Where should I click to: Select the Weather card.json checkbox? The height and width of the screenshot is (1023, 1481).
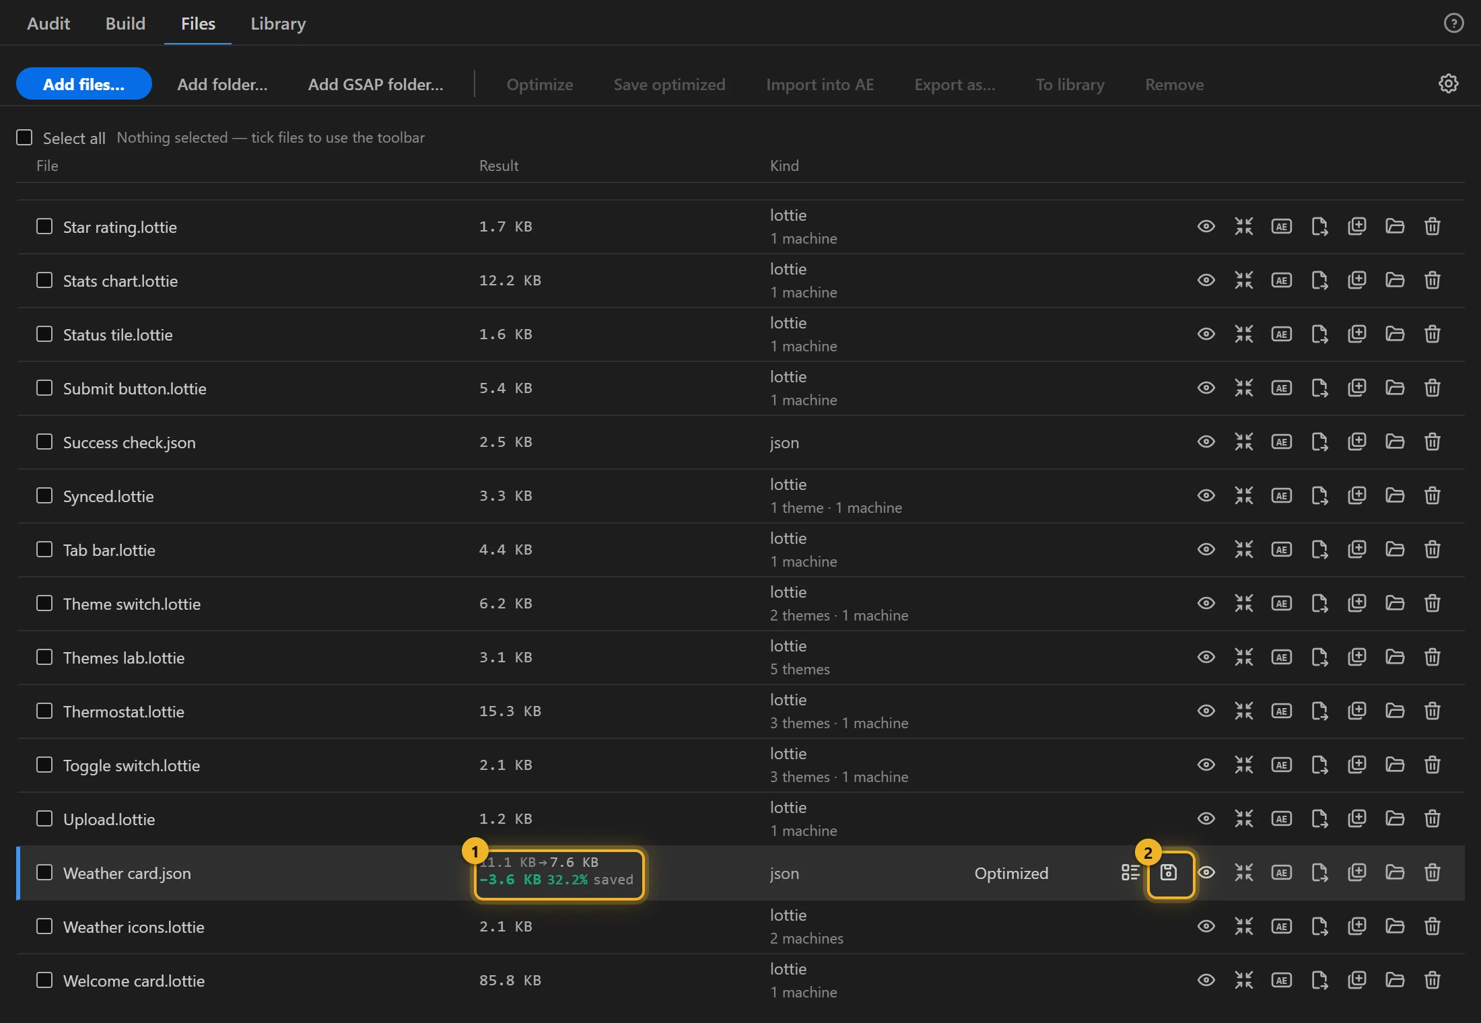click(x=44, y=873)
